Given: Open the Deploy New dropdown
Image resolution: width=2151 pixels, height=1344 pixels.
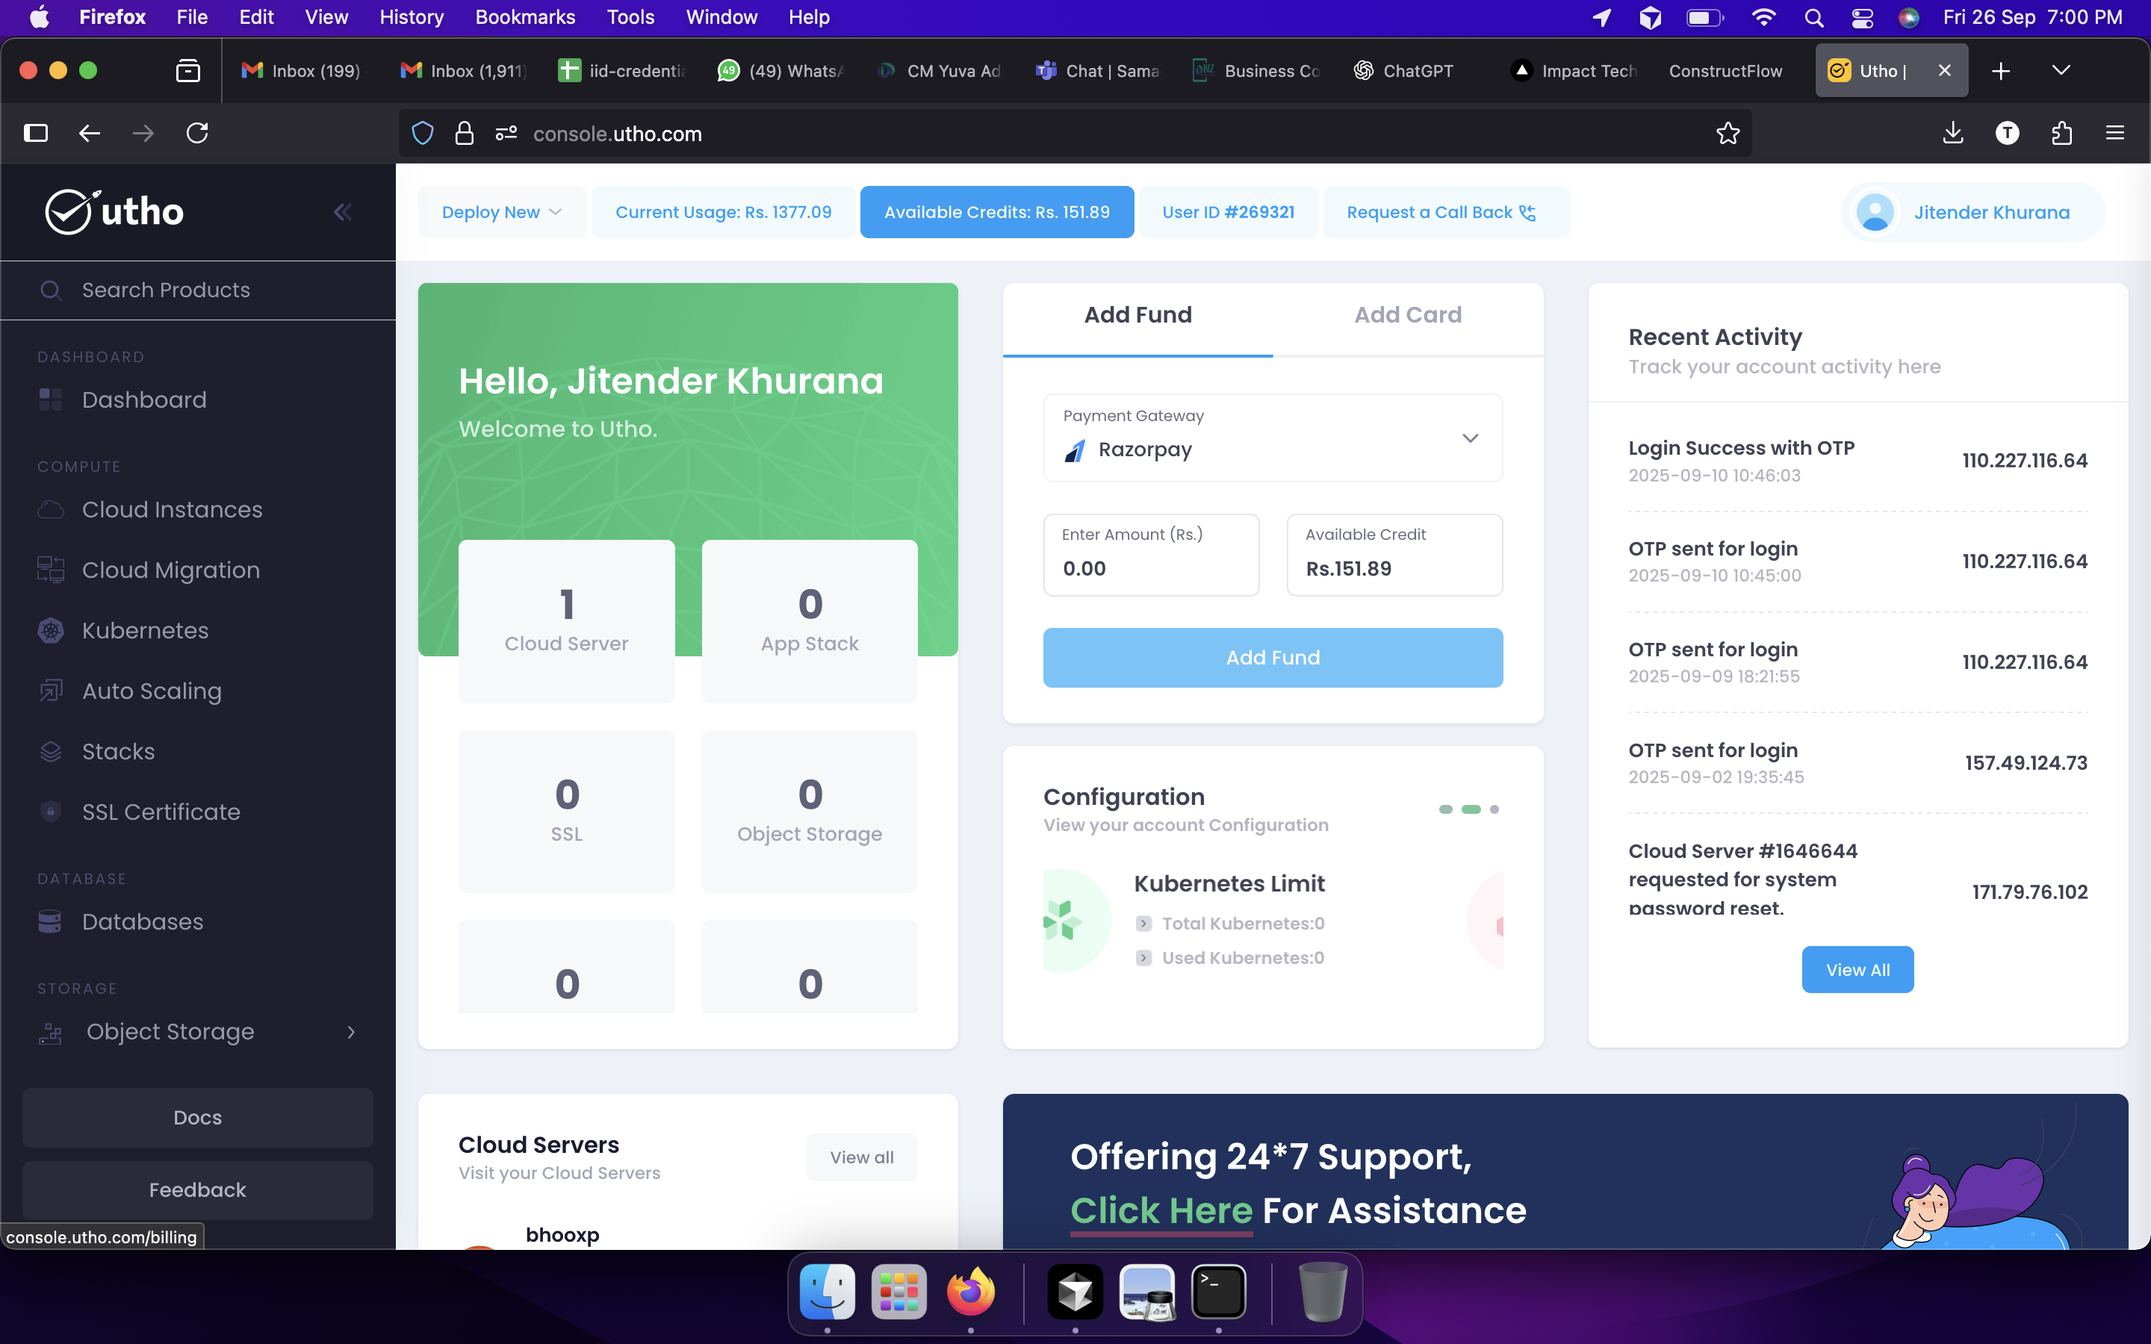Looking at the screenshot, I should [501, 213].
